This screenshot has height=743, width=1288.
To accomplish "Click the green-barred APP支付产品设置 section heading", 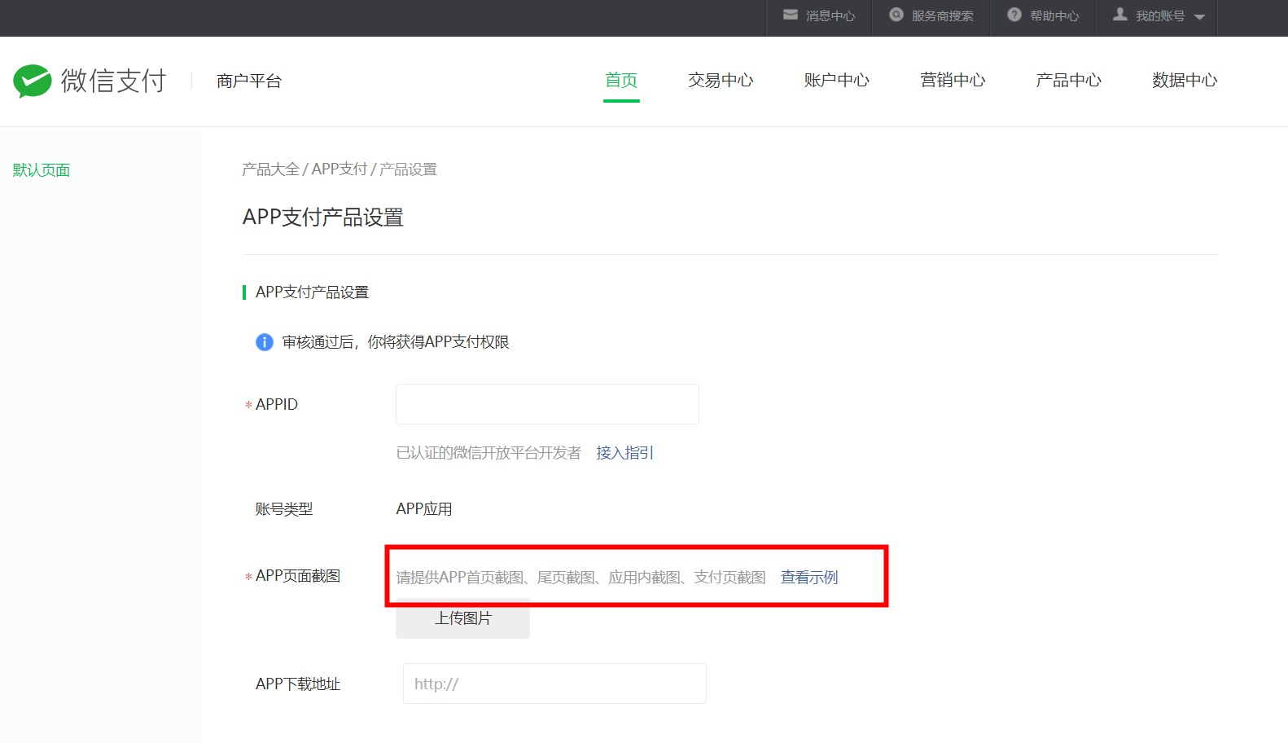I will coord(312,292).
